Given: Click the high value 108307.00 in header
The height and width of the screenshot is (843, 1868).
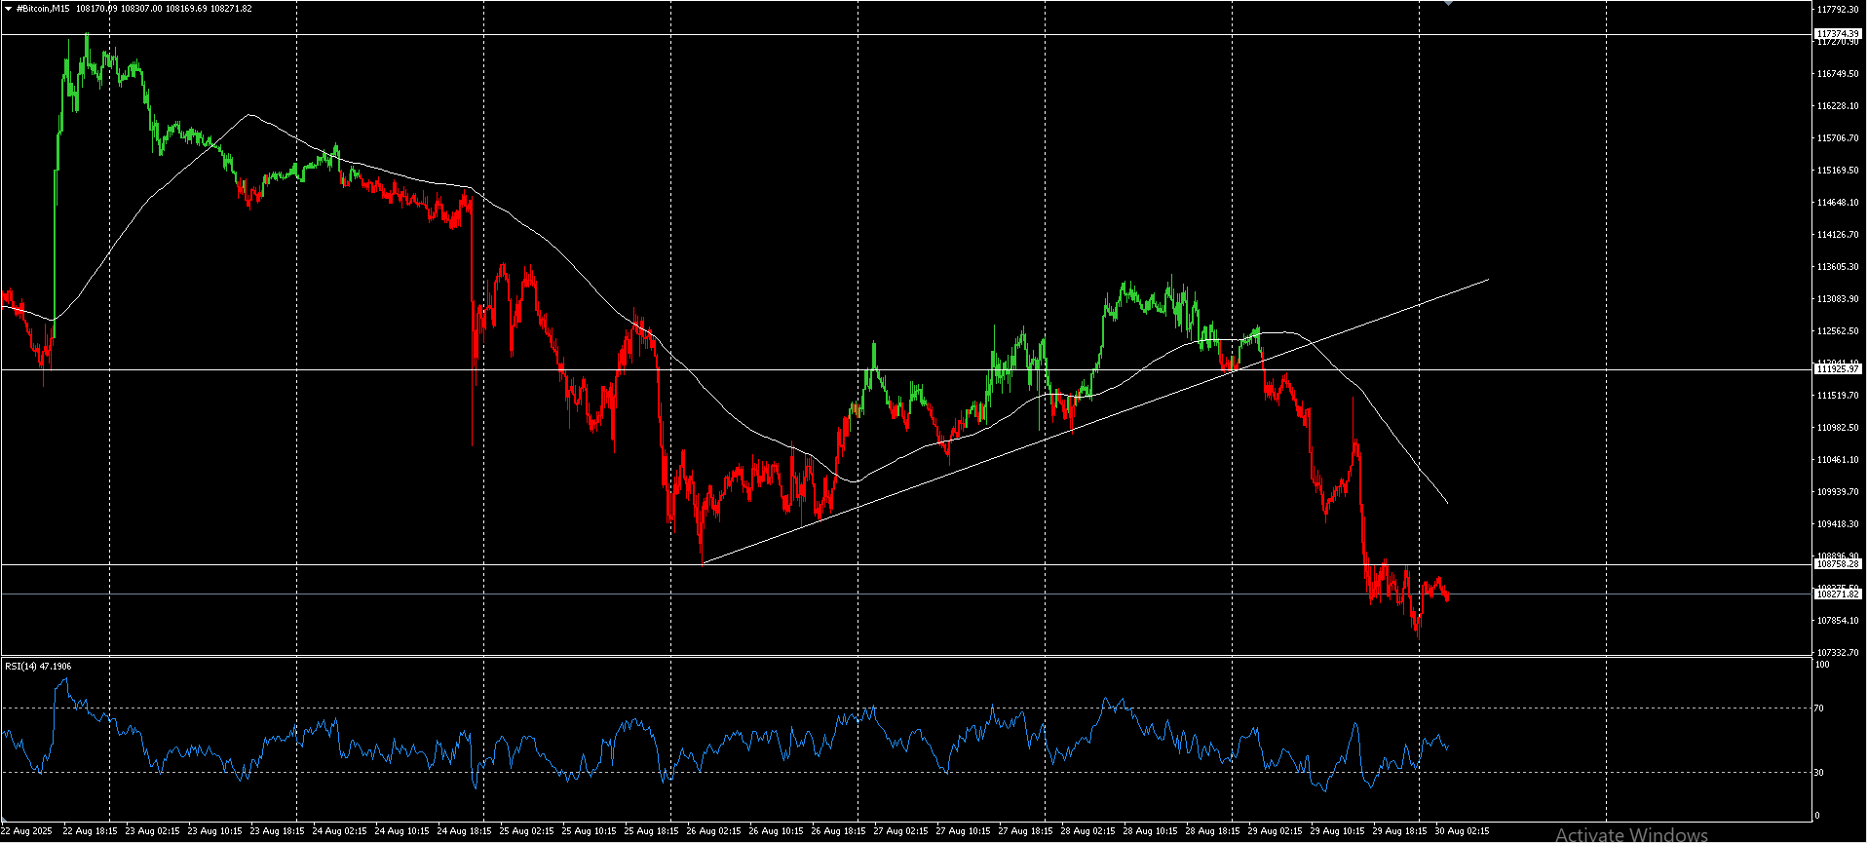Looking at the screenshot, I should click(141, 9).
